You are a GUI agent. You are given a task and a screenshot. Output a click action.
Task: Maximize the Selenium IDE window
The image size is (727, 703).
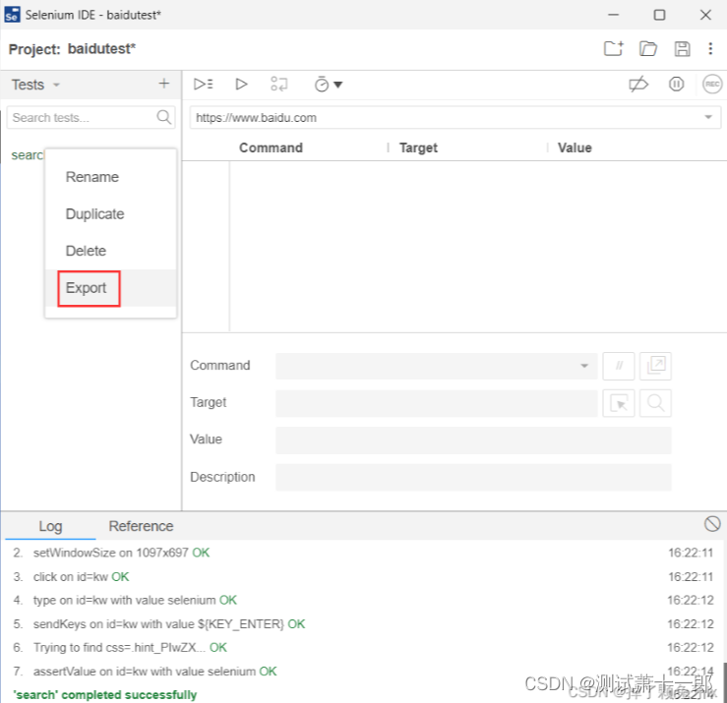(x=659, y=15)
